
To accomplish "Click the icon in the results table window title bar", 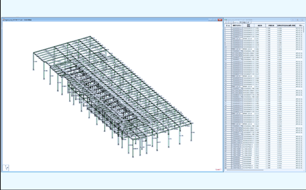I will (x=225, y=20).
